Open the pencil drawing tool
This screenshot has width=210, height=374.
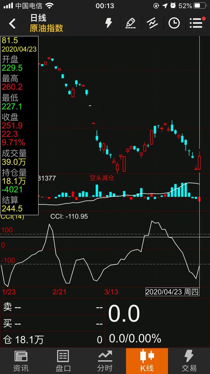click(130, 23)
